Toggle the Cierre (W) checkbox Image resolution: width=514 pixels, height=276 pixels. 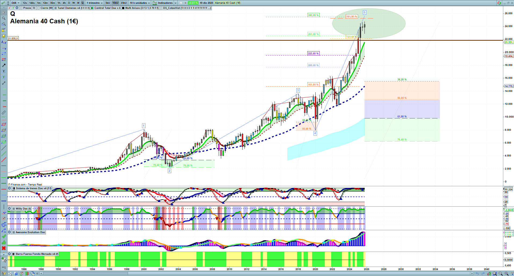click(x=38, y=8)
